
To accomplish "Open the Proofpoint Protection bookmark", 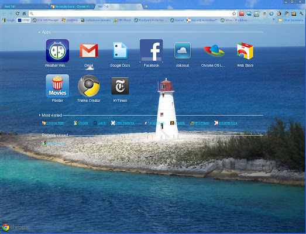I will [x=150, y=20].
